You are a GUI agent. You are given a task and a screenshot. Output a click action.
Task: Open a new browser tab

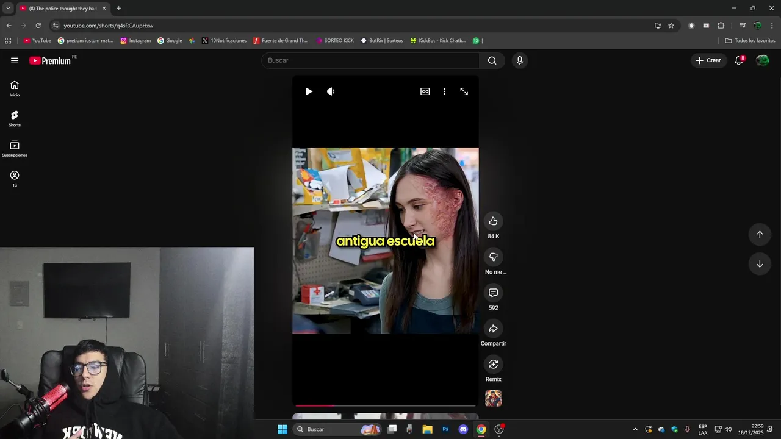pyautogui.click(x=118, y=9)
